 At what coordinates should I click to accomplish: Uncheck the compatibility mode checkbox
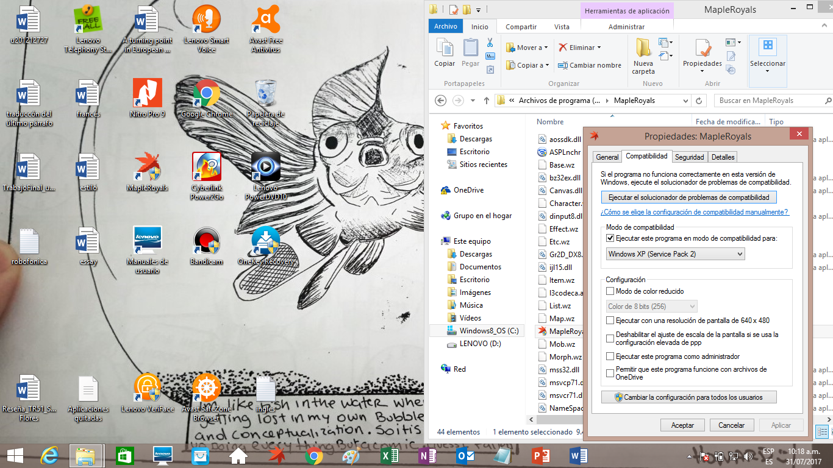tap(610, 238)
